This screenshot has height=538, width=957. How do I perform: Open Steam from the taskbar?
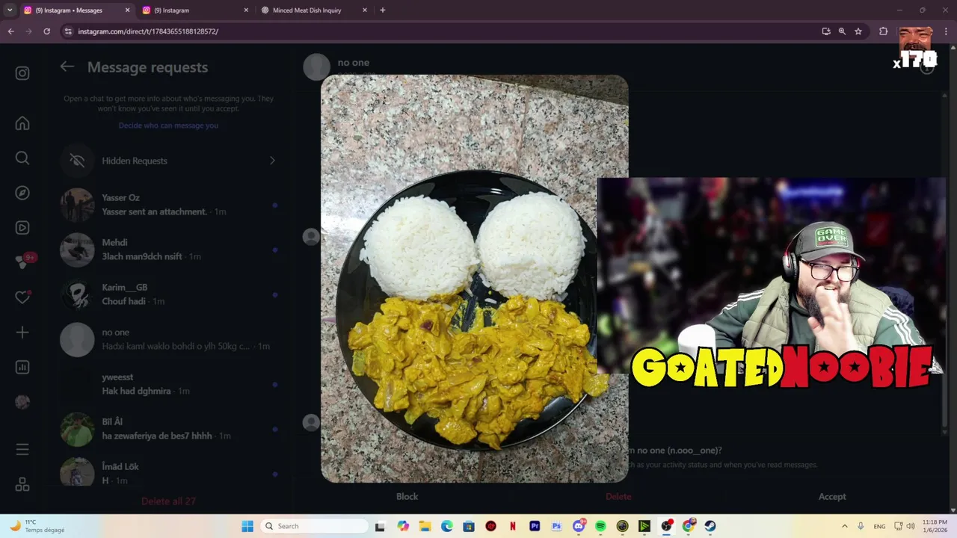[x=710, y=526]
